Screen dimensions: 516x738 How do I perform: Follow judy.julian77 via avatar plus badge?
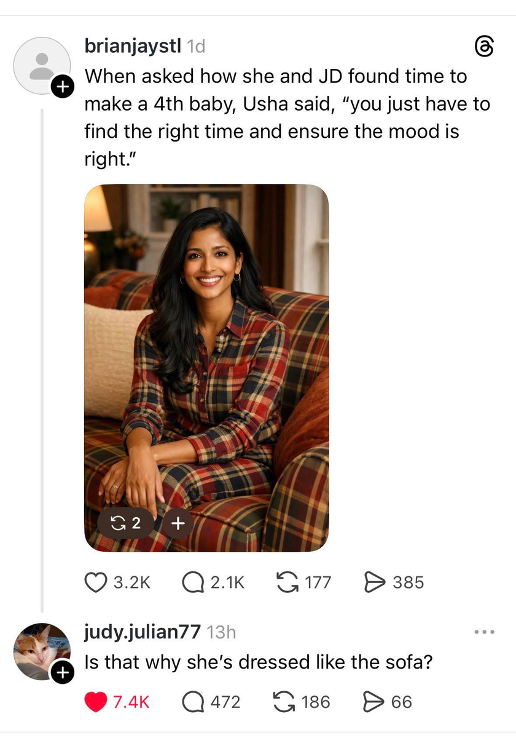tap(61, 673)
